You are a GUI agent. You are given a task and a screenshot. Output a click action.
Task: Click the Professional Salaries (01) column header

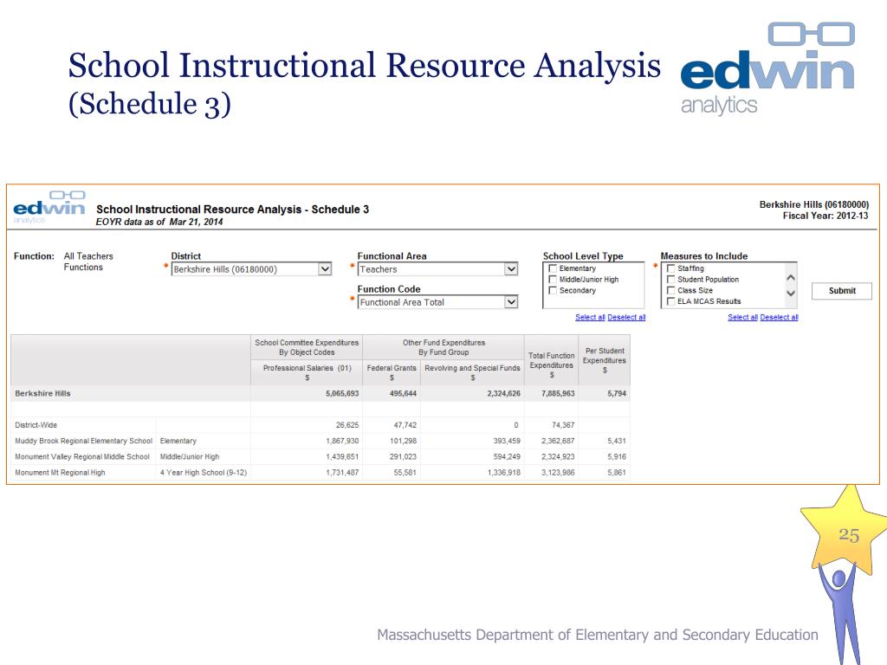pyautogui.click(x=308, y=372)
